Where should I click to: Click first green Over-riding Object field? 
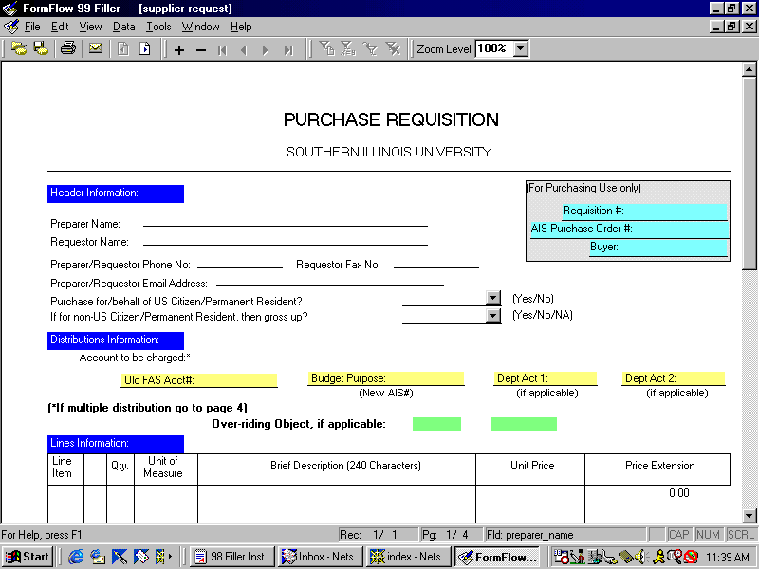tap(436, 424)
